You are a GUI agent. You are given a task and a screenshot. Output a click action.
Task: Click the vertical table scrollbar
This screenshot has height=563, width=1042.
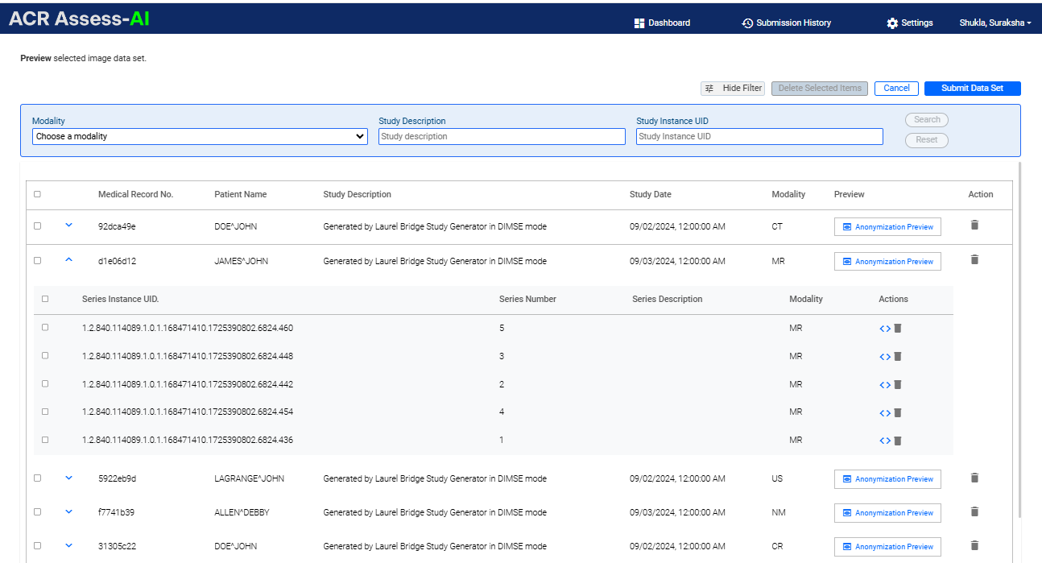1020,338
